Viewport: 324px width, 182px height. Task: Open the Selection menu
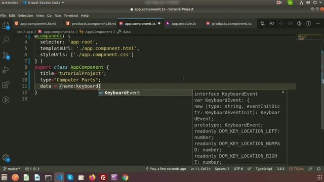click(x=25, y=16)
